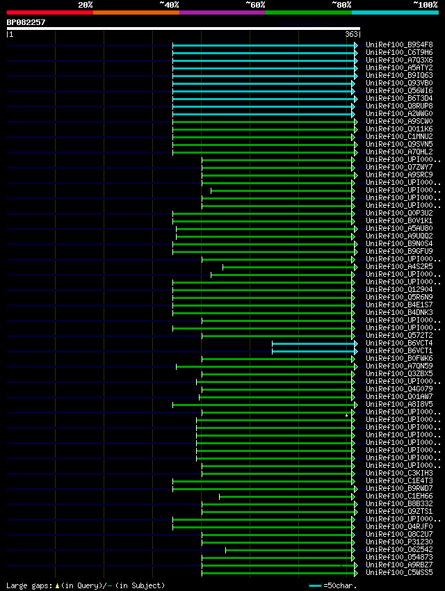Select the UniRef100_Q0P3U2 label
The height and width of the screenshot is (591, 445).
point(399,213)
